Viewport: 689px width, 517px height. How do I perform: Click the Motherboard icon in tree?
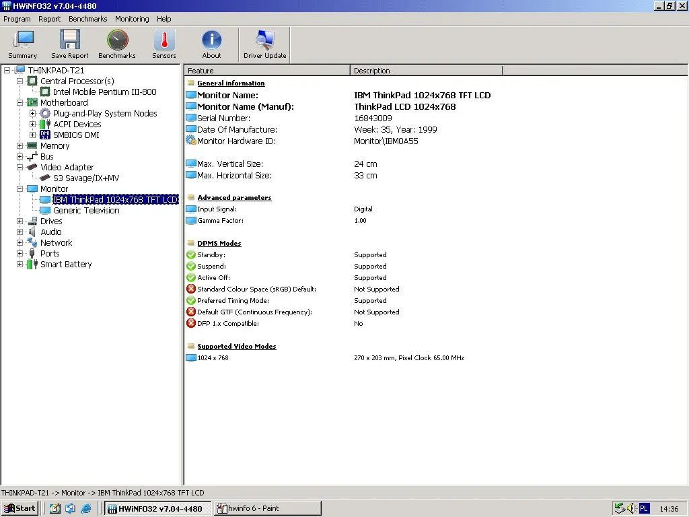point(32,102)
